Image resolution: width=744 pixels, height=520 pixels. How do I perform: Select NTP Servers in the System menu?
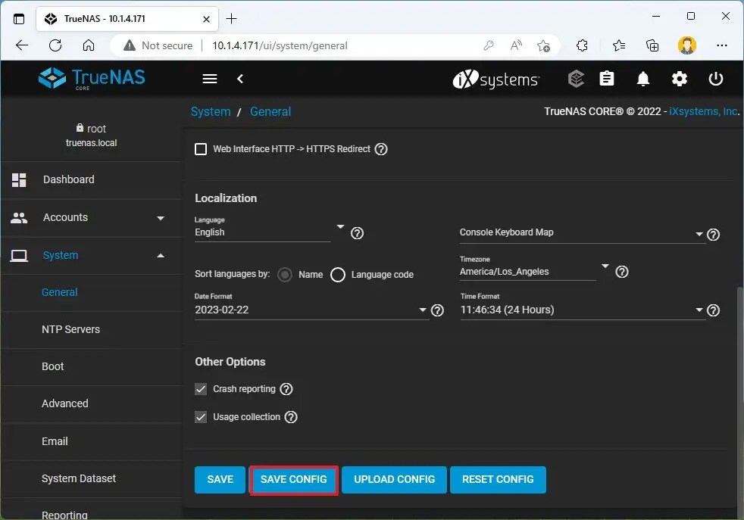pyautogui.click(x=70, y=329)
